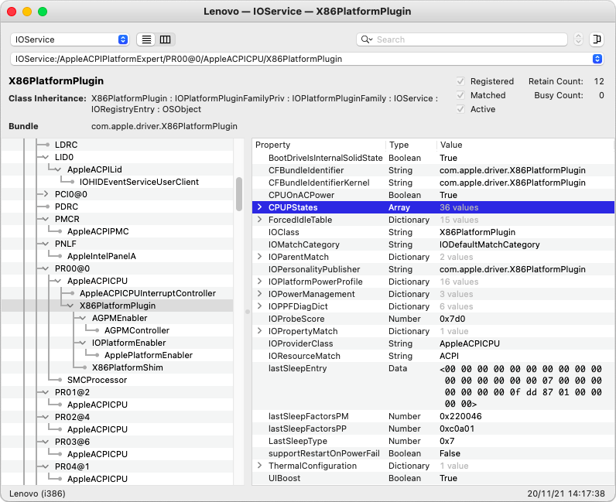This screenshot has width=616, height=502.
Task: Collapse the X86PlatformPlugin tree node
Action: coord(70,306)
